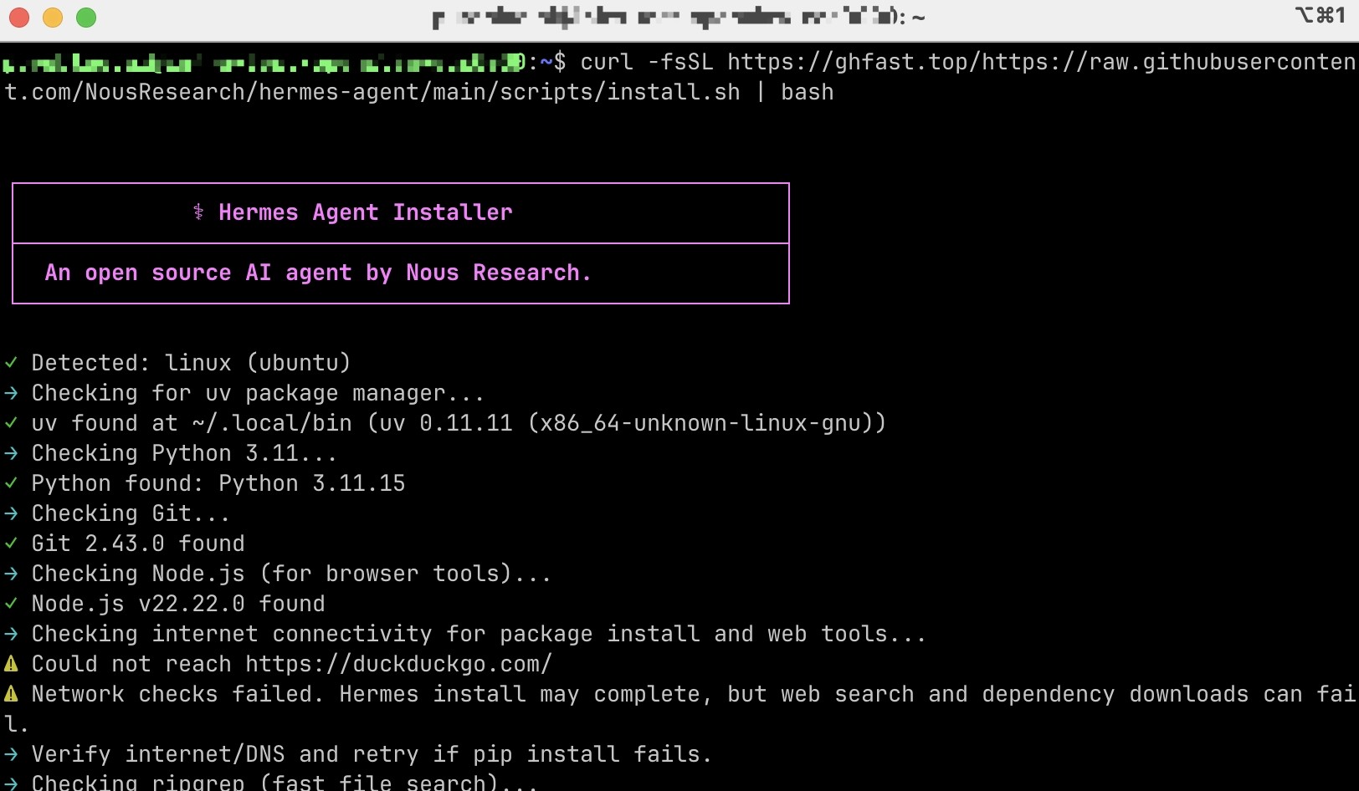Click 'An open source AI agent by Nous Research.'

[318, 273]
